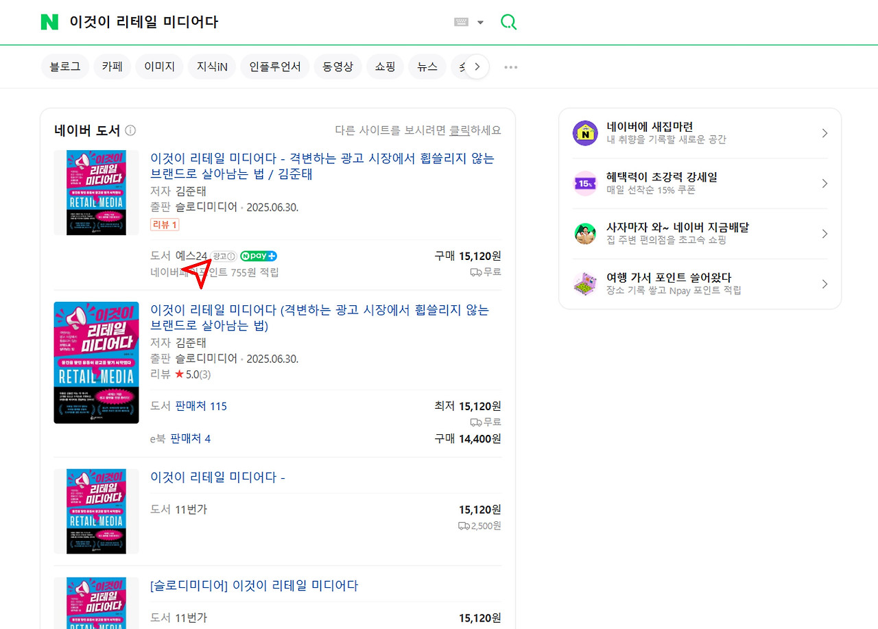
Task: Click the map icon for 여행 가서 포인트 쓸어왔다
Action: 585,284
